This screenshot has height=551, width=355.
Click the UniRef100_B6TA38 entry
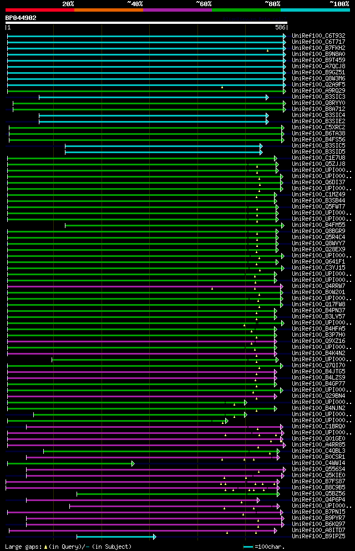tap(318, 134)
